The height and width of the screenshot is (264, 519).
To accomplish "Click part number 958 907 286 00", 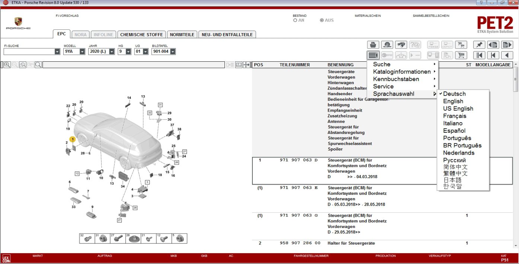I will (x=300, y=243).
